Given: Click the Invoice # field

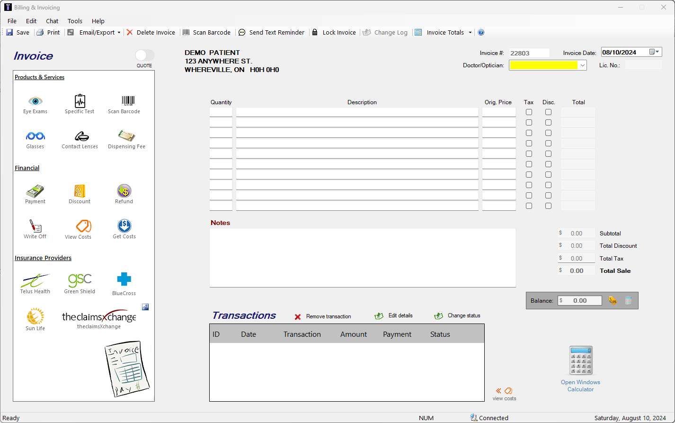Looking at the screenshot, I should (529, 53).
